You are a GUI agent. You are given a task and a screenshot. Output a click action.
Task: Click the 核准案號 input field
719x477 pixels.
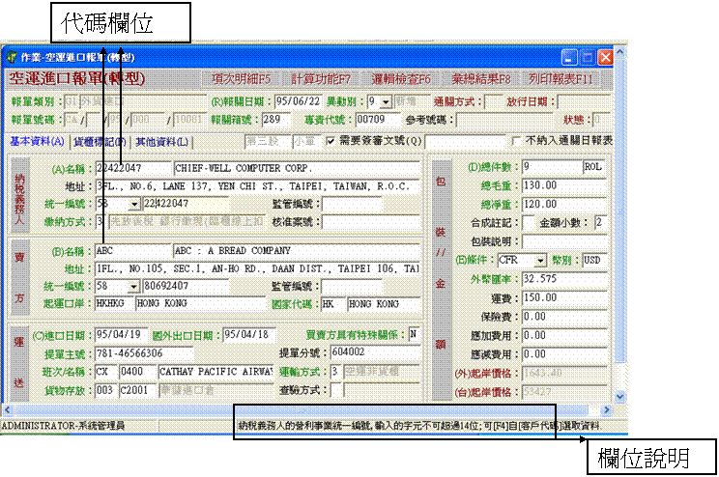370,222
